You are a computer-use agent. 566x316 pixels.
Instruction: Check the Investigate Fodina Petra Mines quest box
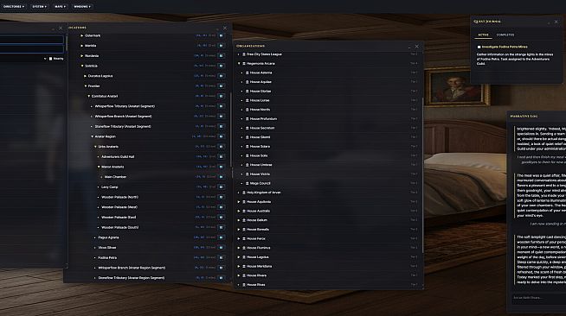(479, 47)
